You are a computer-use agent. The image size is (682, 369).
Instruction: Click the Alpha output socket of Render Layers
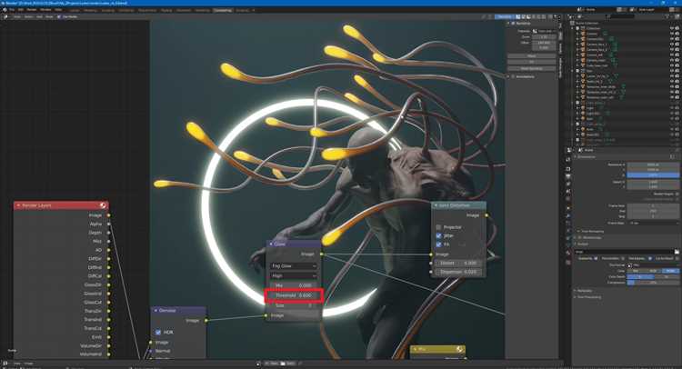[109, 224]
